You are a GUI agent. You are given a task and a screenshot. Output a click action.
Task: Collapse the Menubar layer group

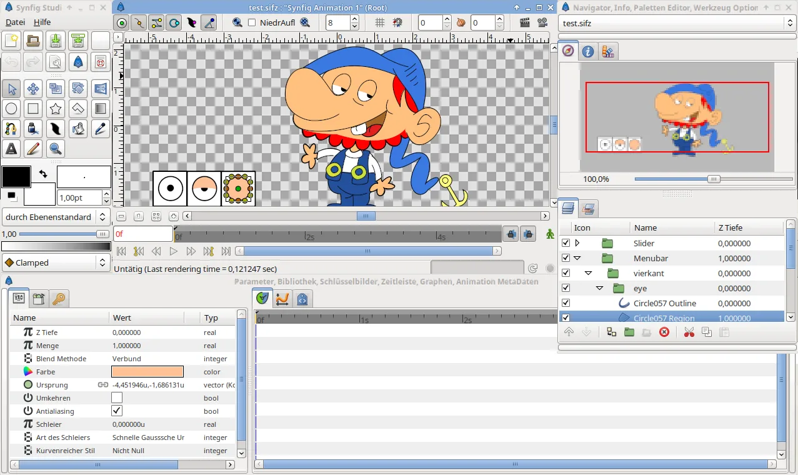pyautogui.click(x=577, y=258)
